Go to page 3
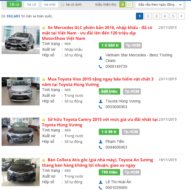Image resolution: width=191 pixels, height=190 pixels. click(156, 16)
